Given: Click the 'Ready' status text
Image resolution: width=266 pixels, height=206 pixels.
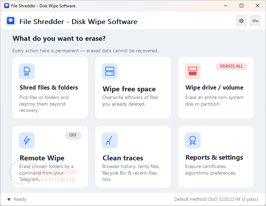Looking at the screenshot, I should click(20, 199).
